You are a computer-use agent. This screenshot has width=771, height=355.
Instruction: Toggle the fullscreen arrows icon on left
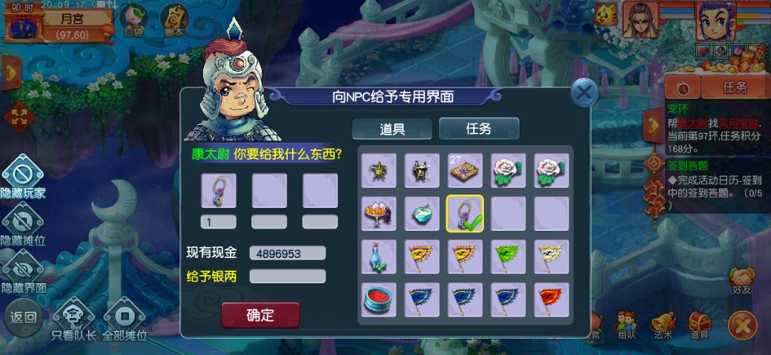click(19, 117)
